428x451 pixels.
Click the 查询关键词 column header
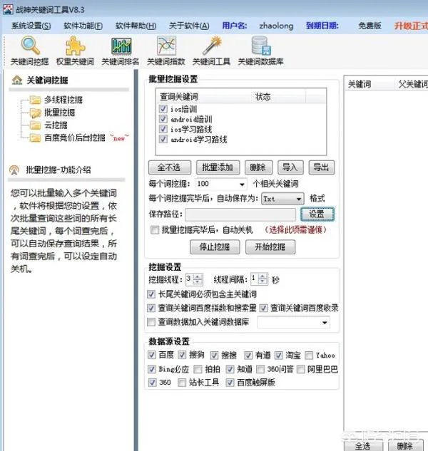[x=204, y=96]
